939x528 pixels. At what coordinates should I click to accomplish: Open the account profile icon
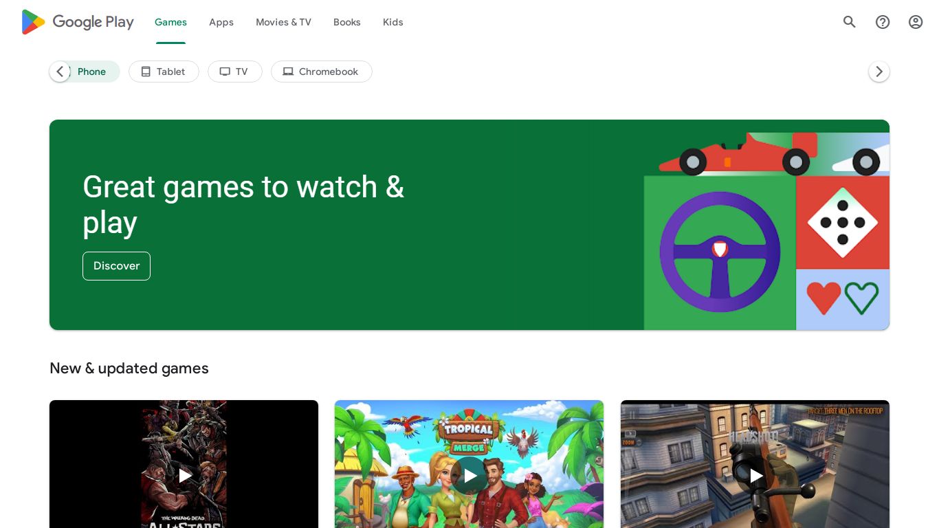click(x=916, y=22)
